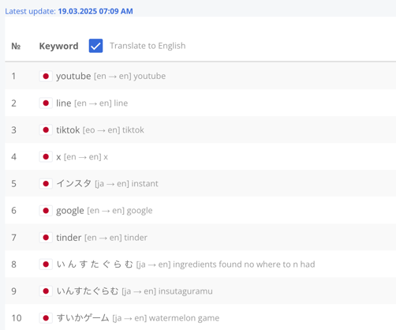Screen dimensions: 396x330
Task: Click the Japan flag icon beside すいかゲーム
Action: [x=46, y=318]
